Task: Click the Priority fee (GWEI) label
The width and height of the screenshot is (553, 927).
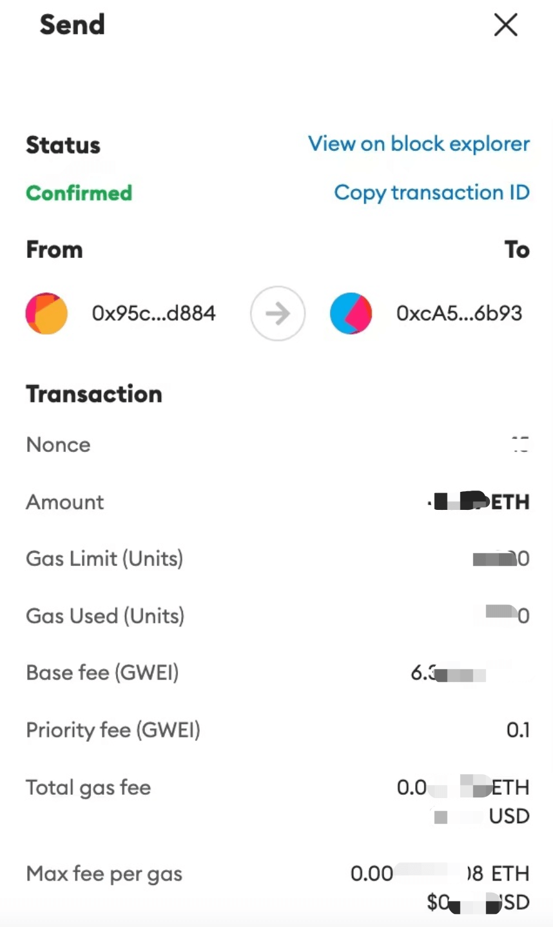Action: pos(113,730)
